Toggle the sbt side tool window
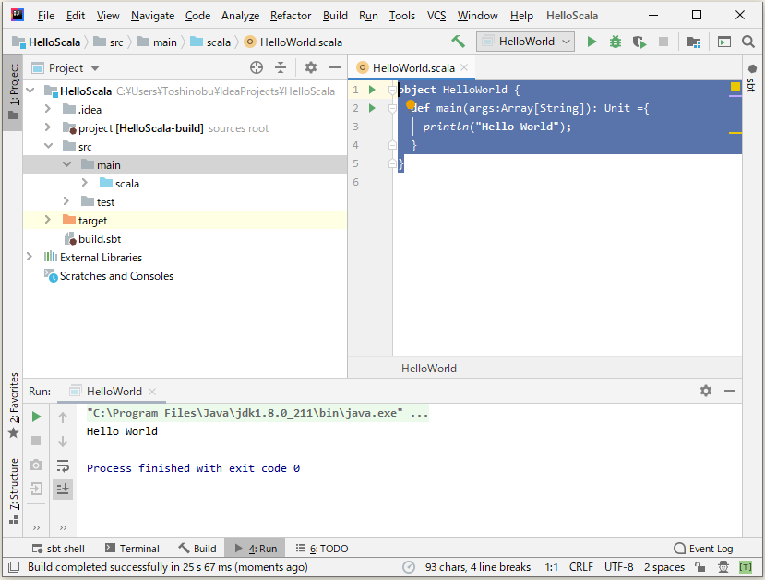Image resolution: width=765 pixels, height=580 pixels. (x=751, y=79)
